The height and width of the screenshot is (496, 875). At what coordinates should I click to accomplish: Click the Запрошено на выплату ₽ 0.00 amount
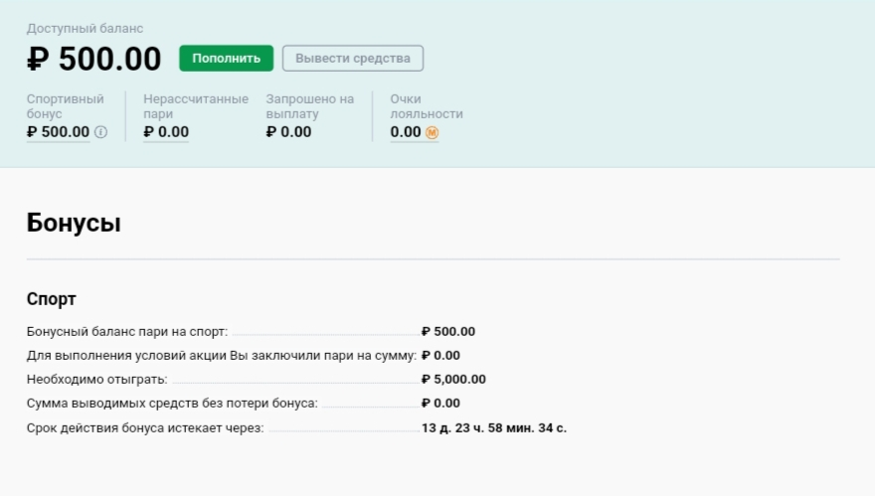(x=288, y=132)
